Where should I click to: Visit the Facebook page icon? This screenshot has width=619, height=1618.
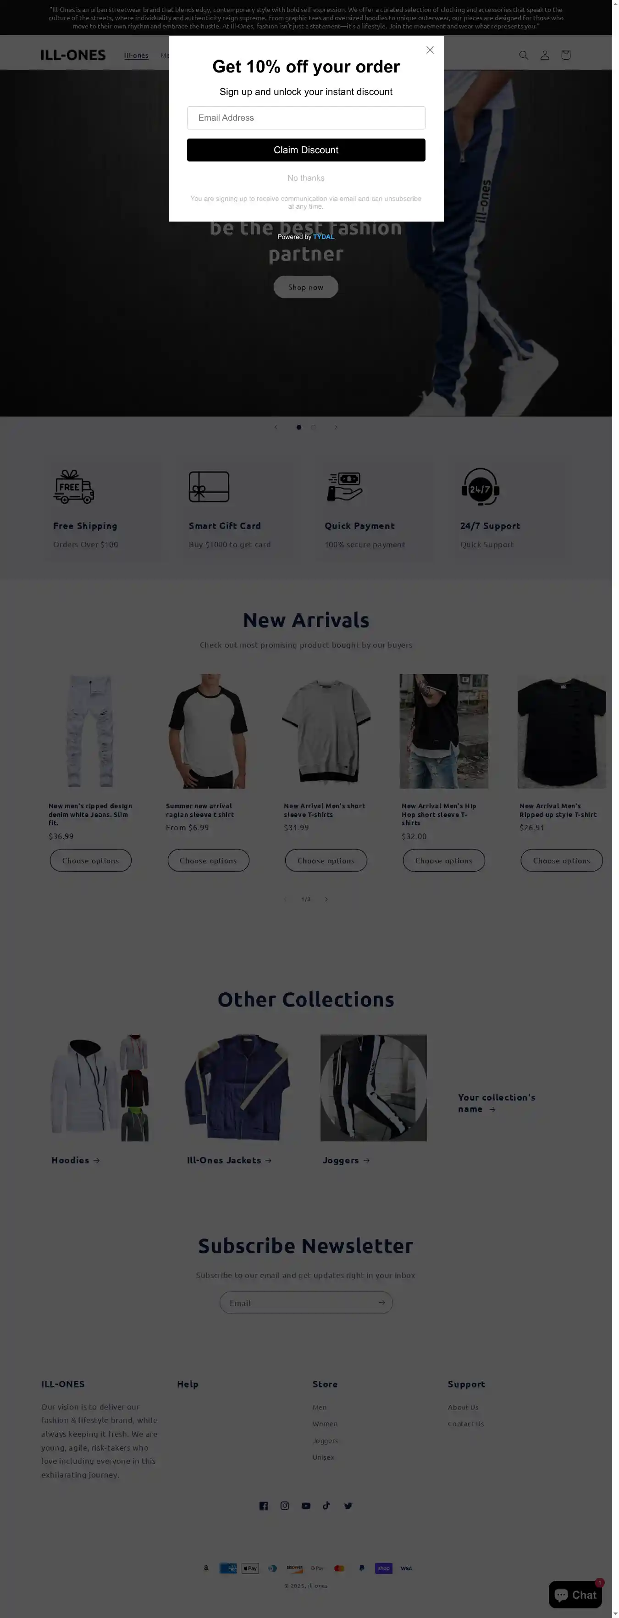(264, 1506)
